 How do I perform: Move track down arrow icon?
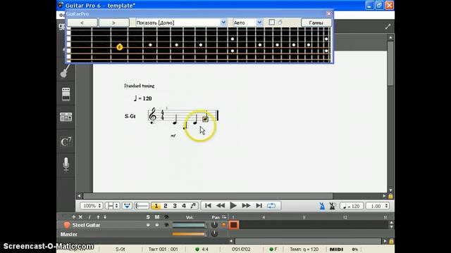[105, 217]
